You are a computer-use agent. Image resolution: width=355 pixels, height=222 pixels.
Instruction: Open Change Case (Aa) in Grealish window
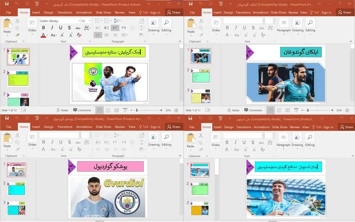(54, 35)
